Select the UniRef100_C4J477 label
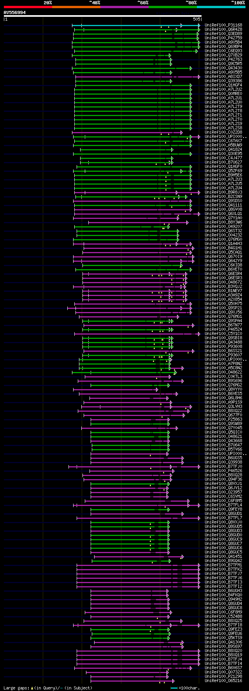Image resolution: width=249 pixels, height=691 pixels. pyautogui.click(x=223, y=158)
